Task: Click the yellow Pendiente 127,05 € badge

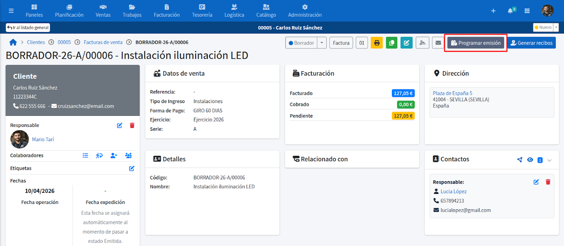Action: click(x=403, y=116)
